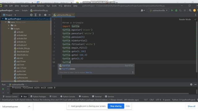
Task: Click Stop sharing button
Action: tap(116, 106)
